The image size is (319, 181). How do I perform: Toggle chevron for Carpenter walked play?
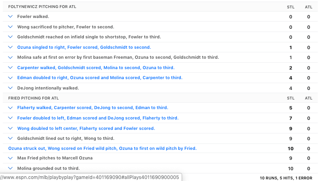[11, 68]
